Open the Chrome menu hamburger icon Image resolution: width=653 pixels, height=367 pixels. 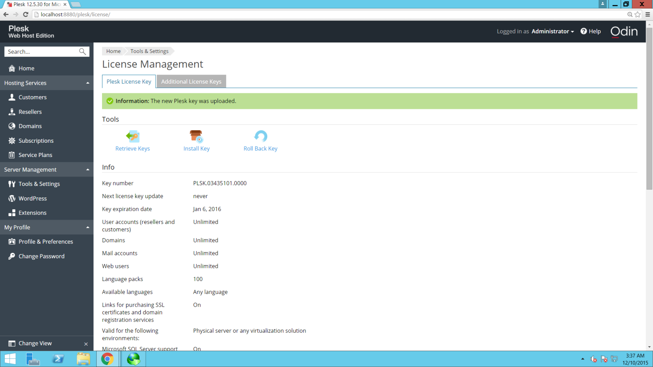tap(648, 14)
